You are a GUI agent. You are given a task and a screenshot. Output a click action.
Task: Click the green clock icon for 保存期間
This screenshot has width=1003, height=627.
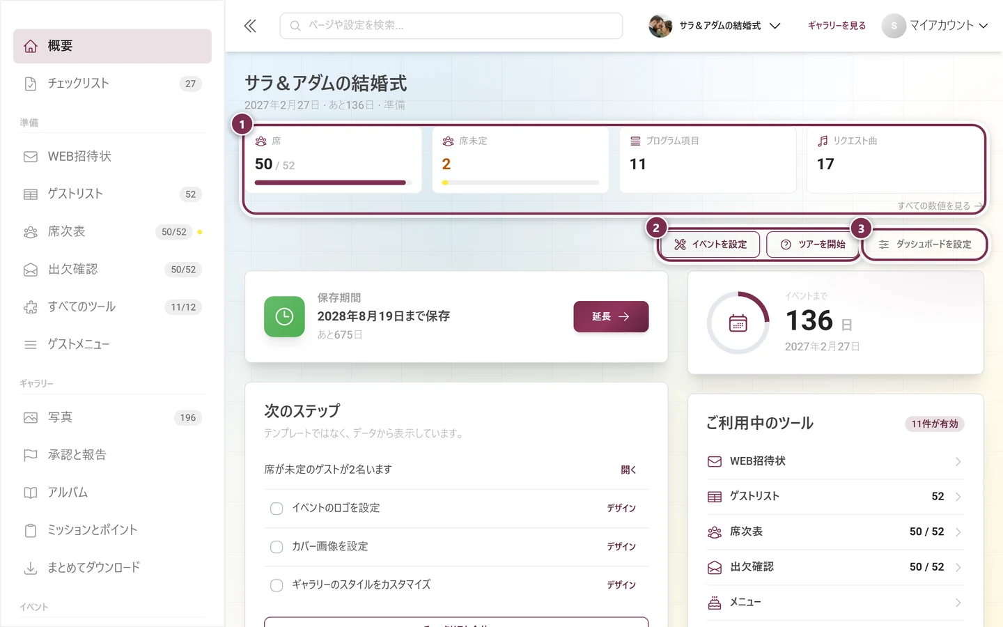pyautogui.click(x=284, y=317)
